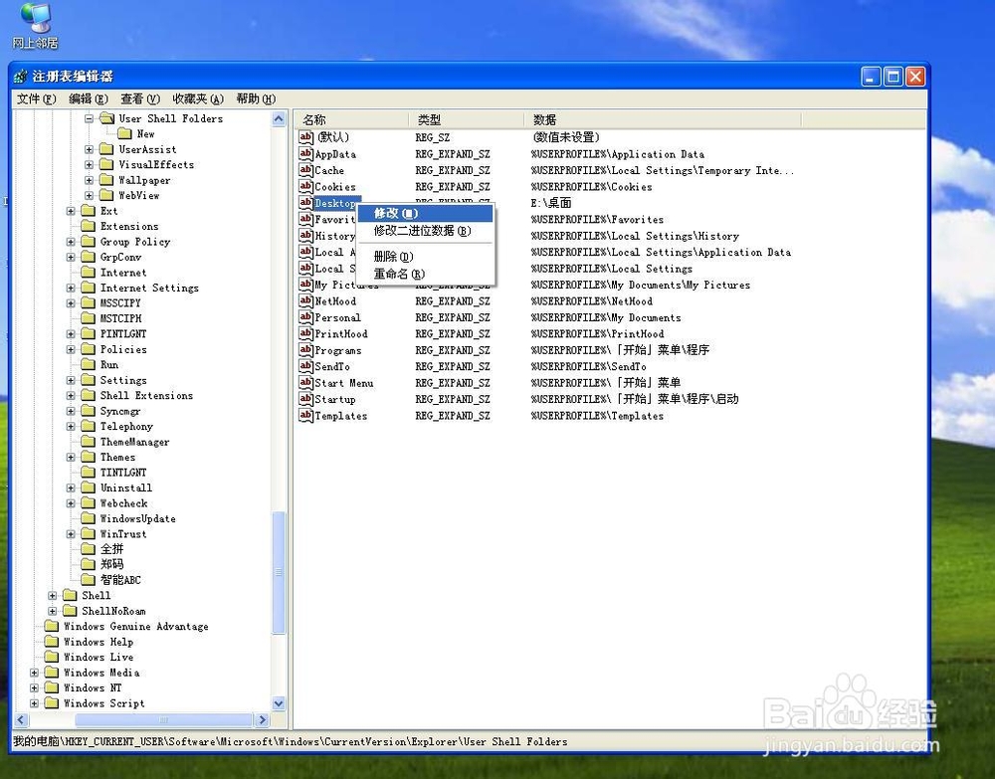Open the 文件(F) menu
995x779 pixels.
pyautogui.click(x=36, y=98)
